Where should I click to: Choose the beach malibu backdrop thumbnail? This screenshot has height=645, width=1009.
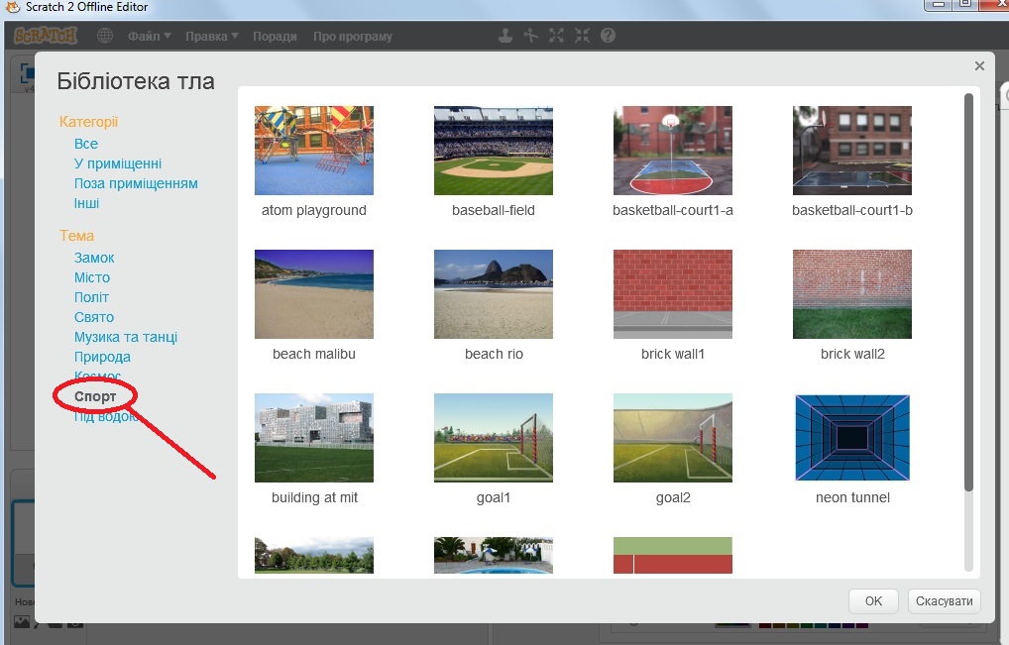point(314,294)
